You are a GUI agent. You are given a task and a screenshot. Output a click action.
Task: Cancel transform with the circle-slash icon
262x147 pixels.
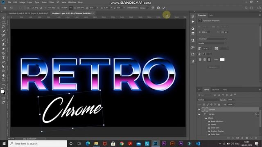point(158,8)
